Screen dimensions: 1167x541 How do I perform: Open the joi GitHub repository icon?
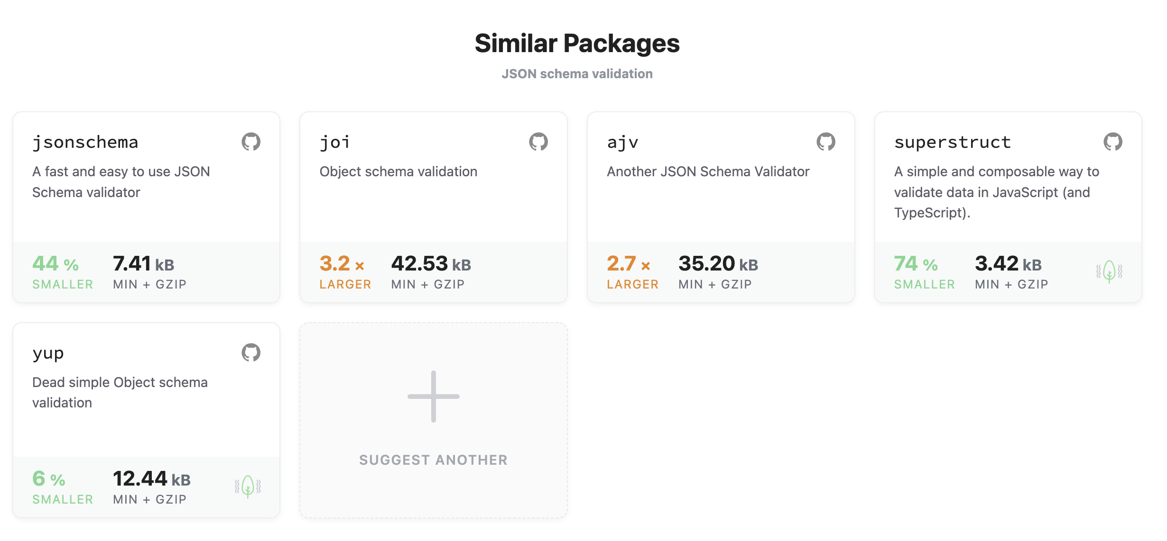pyautogui.click(x=538, y=142)
